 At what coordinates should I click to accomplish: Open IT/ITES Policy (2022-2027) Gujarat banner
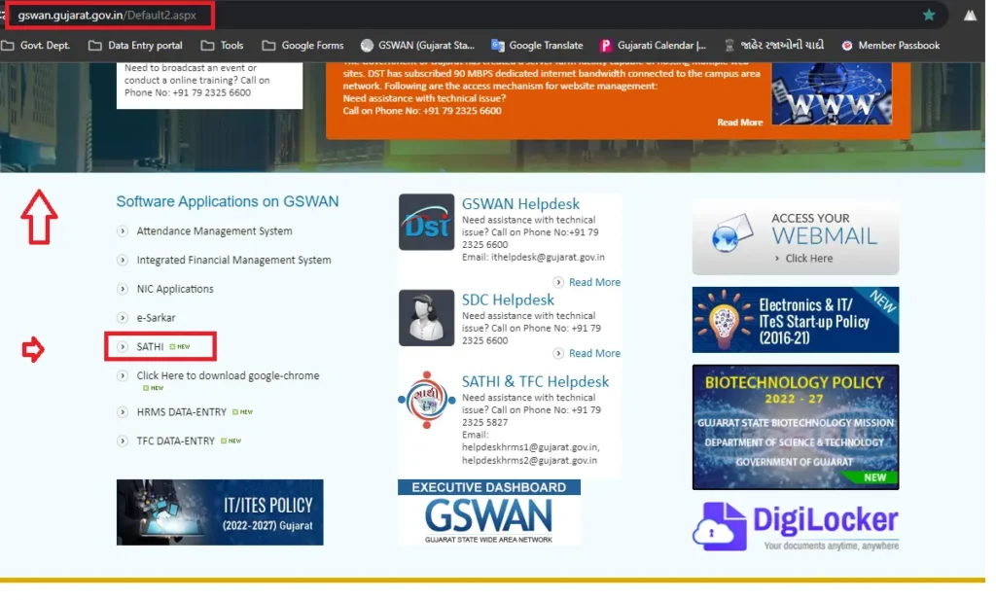220,512
